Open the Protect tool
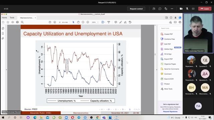Image resolution: width=214 pixels, height=120 pixels. pyautogui.click(x=165, y=84)
